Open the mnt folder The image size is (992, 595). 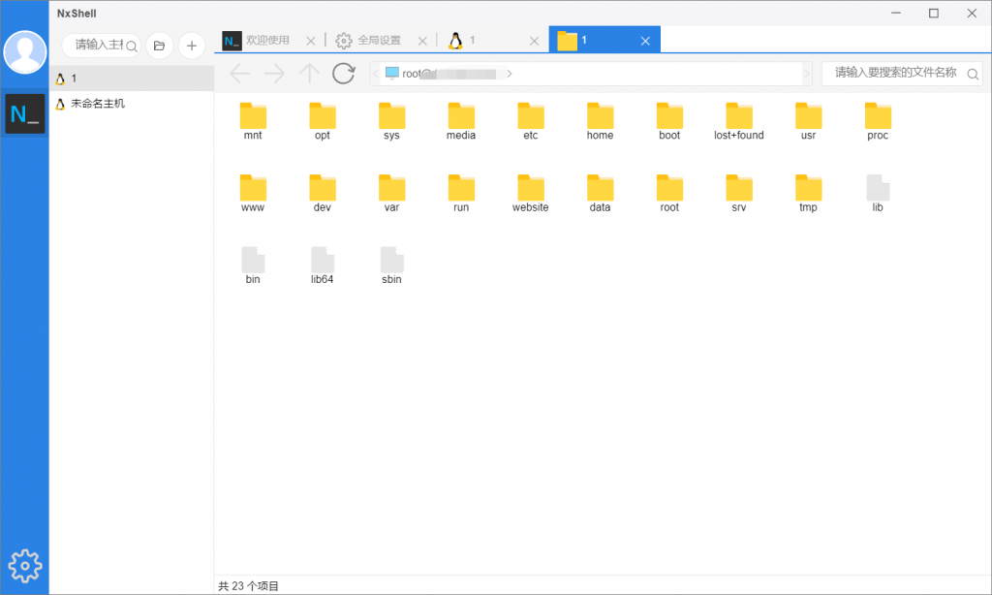[253, 121]
